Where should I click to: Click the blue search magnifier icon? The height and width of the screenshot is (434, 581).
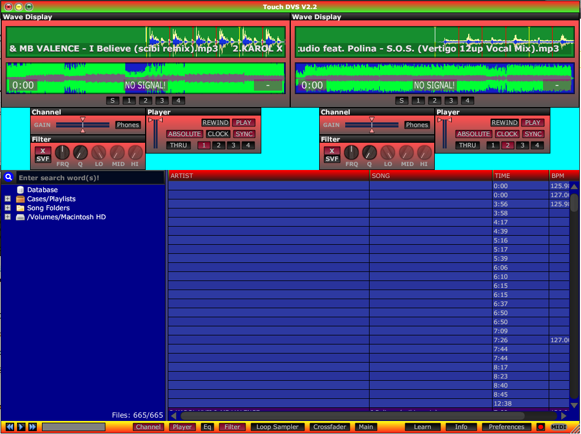coord(9,177)
